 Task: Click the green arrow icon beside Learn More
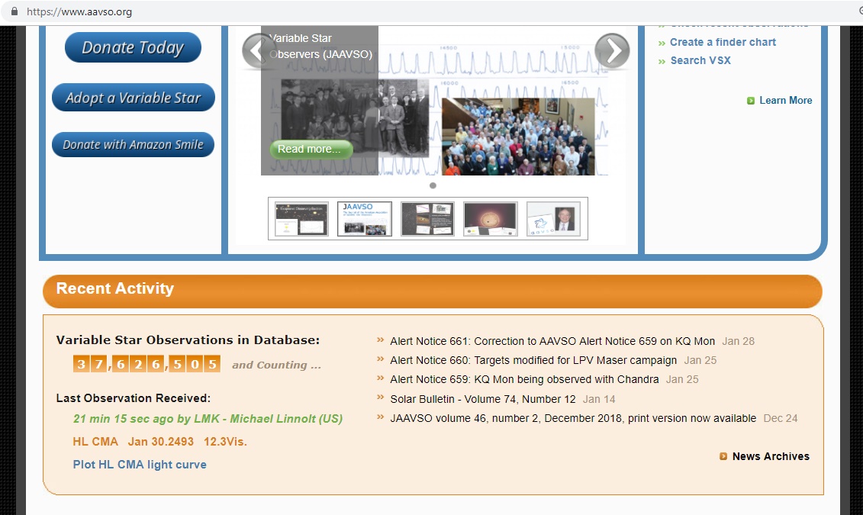[x=751, y=101]
